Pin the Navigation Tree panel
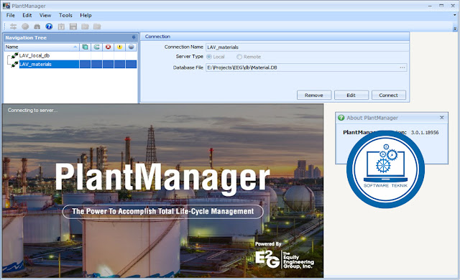This screenshot has height=280, width=460. coord(134,37)
